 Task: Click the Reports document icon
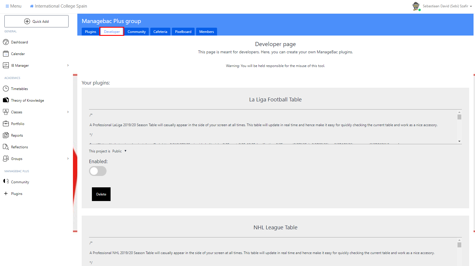coord(6,135)
